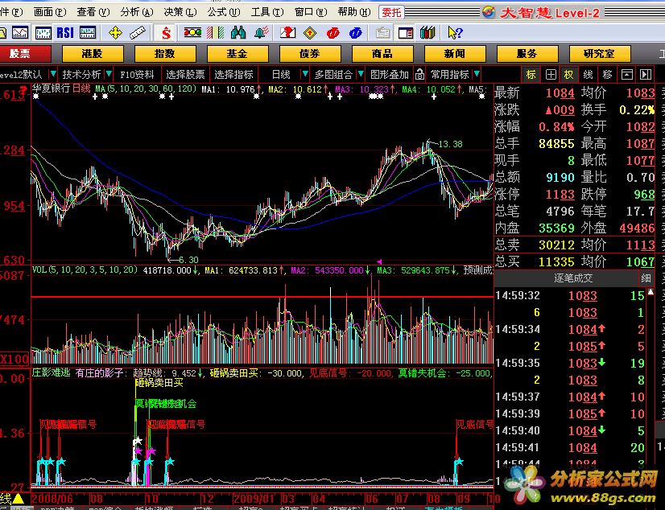The width and height of the screenshot is (665, 510).
Task: Open the books library icon
Action: point(427,33)
